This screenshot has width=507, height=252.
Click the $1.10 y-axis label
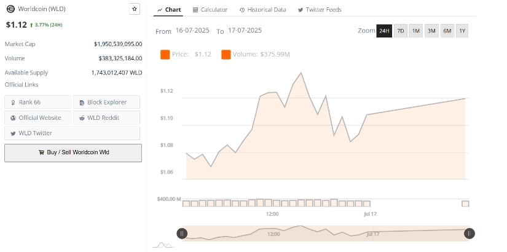[x=167, y=118]
